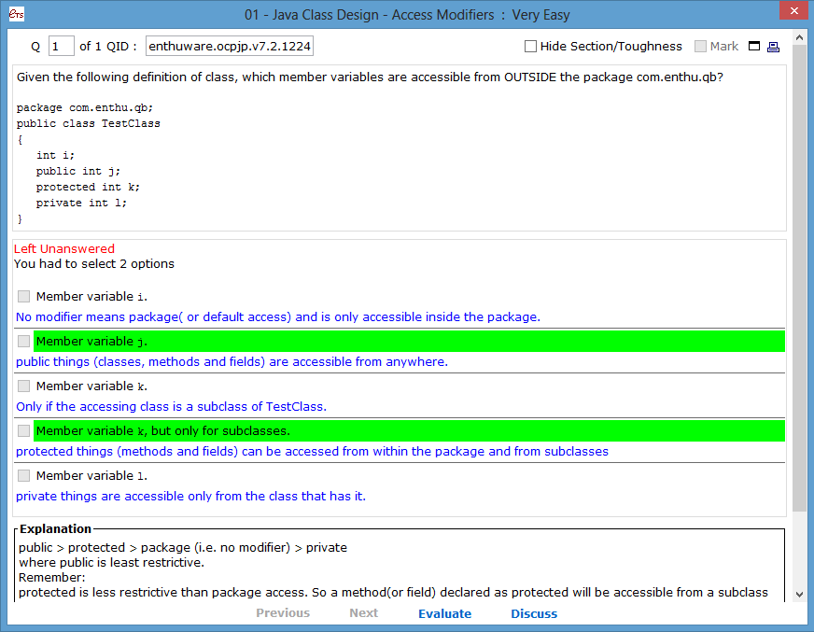Click the vertical scrollbar thumb
This screenshot has height=632, width=814.
(799, 280)
